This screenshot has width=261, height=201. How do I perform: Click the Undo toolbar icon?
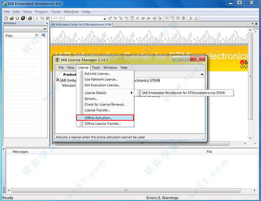[x=55, y=18]
